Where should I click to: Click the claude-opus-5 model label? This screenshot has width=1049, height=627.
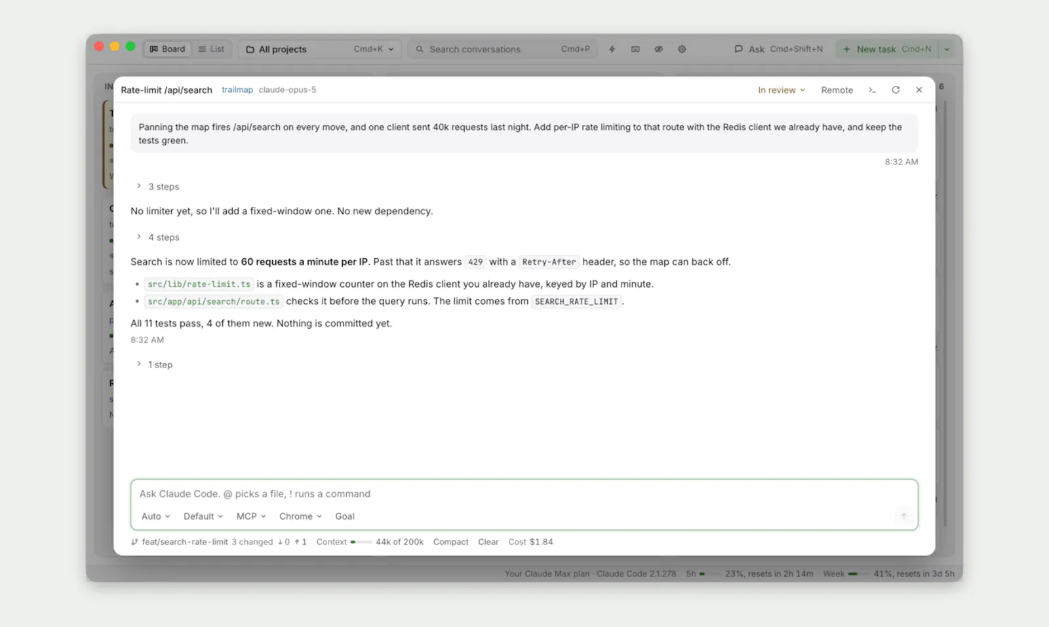(287, 90)
